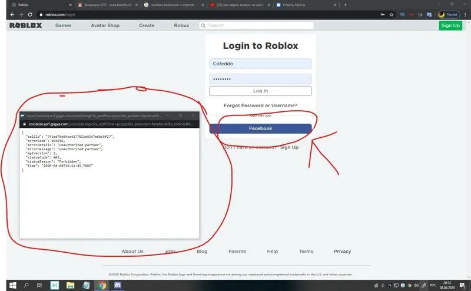Open the Robux page
The height and width of the screenshot is (291, 471).
(181, 25)
